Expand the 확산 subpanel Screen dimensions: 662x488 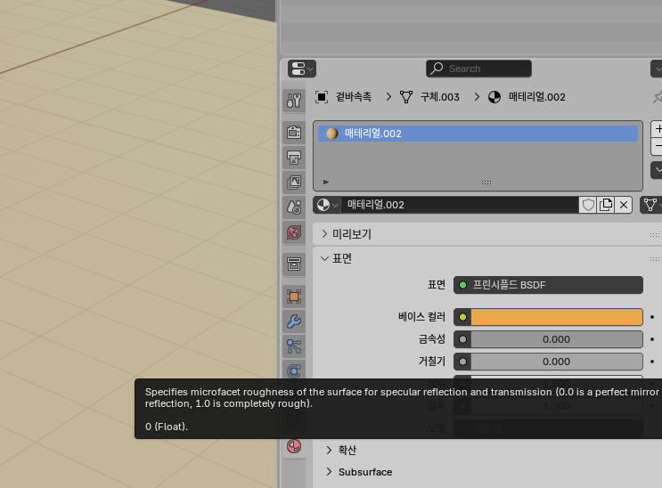329,450
